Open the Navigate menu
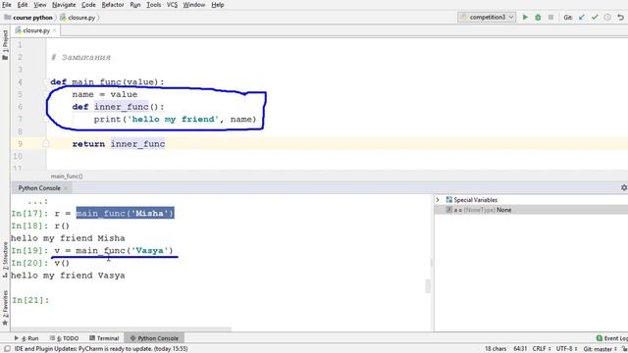628x353 pixels. click(64, 5)
